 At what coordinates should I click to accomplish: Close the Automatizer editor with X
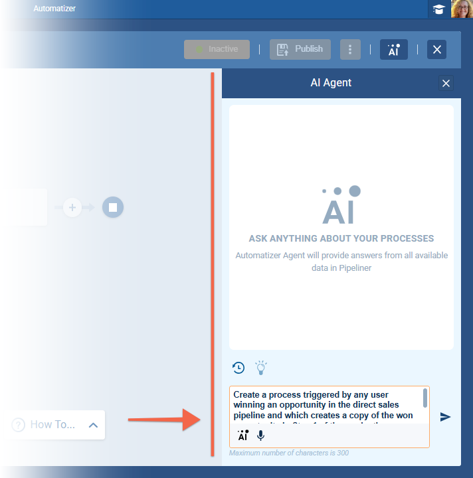point(436,49)
